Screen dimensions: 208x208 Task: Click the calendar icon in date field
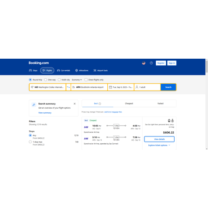click(x=110, y=87)
